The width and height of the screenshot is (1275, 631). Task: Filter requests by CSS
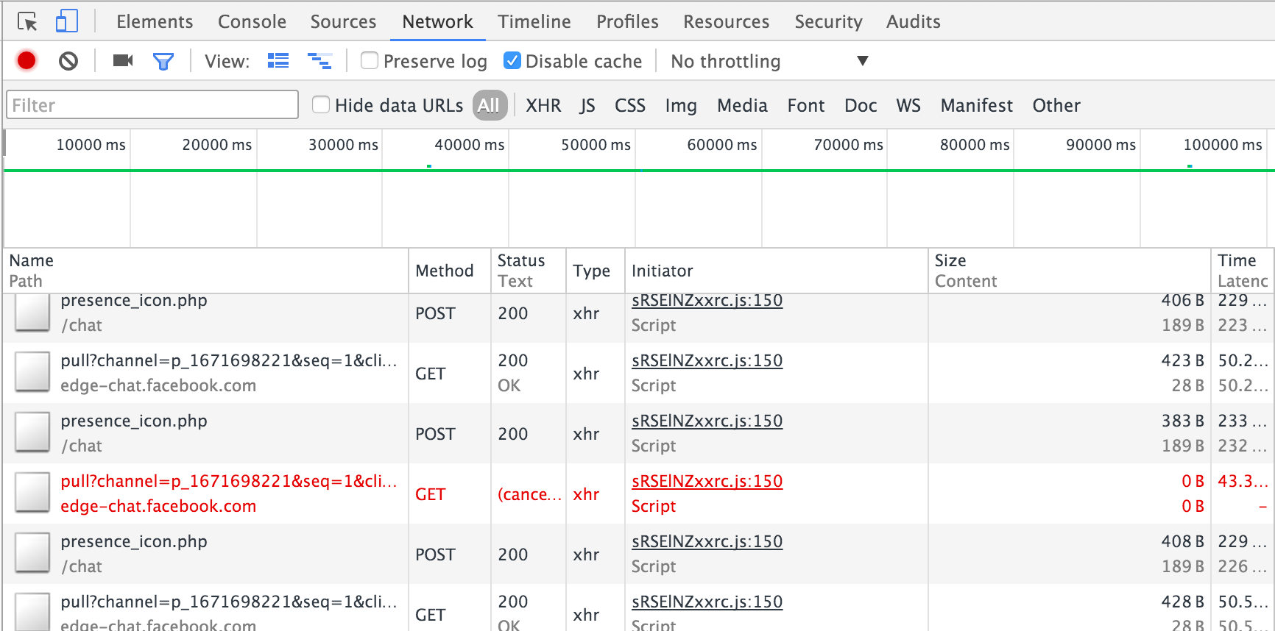[x=629, y=105]
